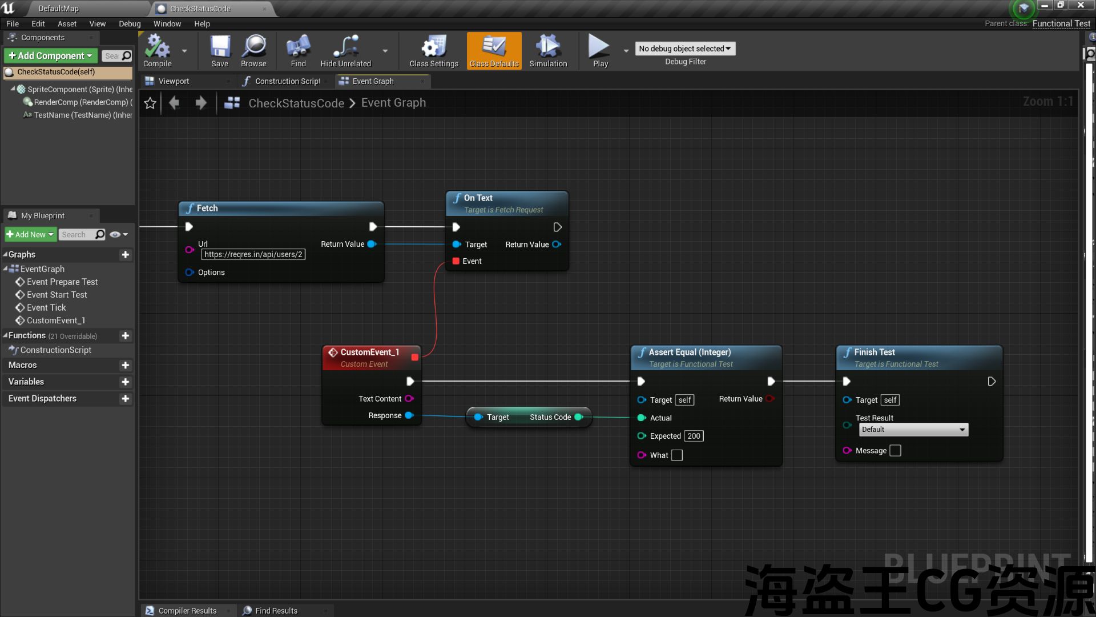The height and width of the screenshot is (617, 1096).
Task: Toggle the What checkbox on Assert Equal node
Action: point(677,455)
